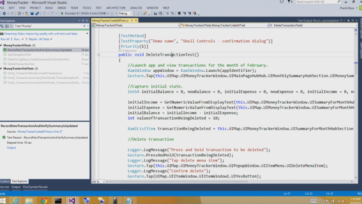Open the command prompt taskbar icon
Viewport: 362px width, 204px height.
pyautogui.click(x=58, y=200)
